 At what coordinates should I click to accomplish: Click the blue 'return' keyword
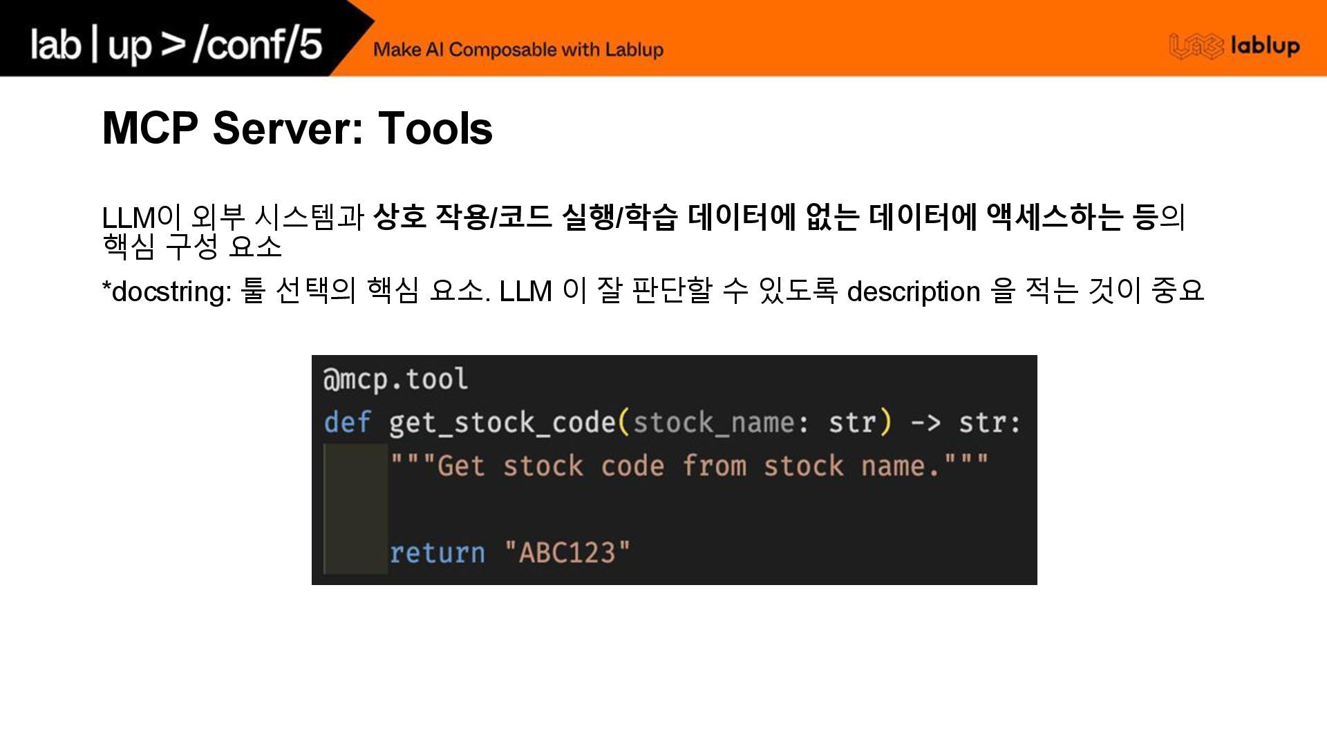point(437,553)
